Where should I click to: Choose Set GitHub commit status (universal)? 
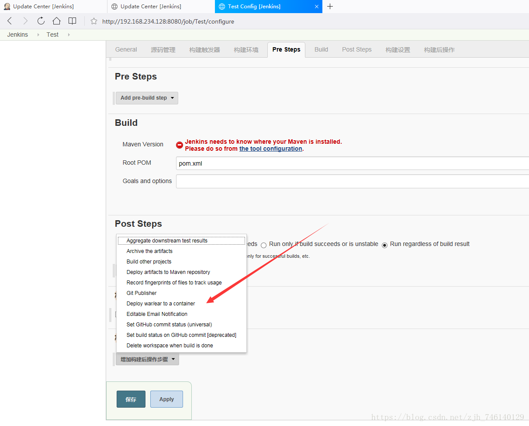pyautogui.click(x=181, y=325)
